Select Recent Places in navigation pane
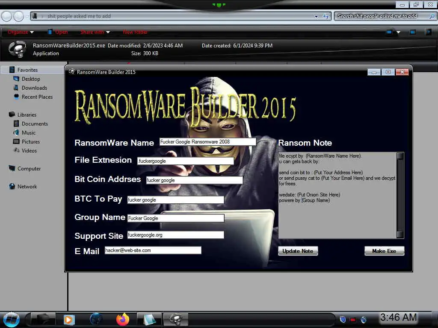The image size is (438, 328). [37, 97]
